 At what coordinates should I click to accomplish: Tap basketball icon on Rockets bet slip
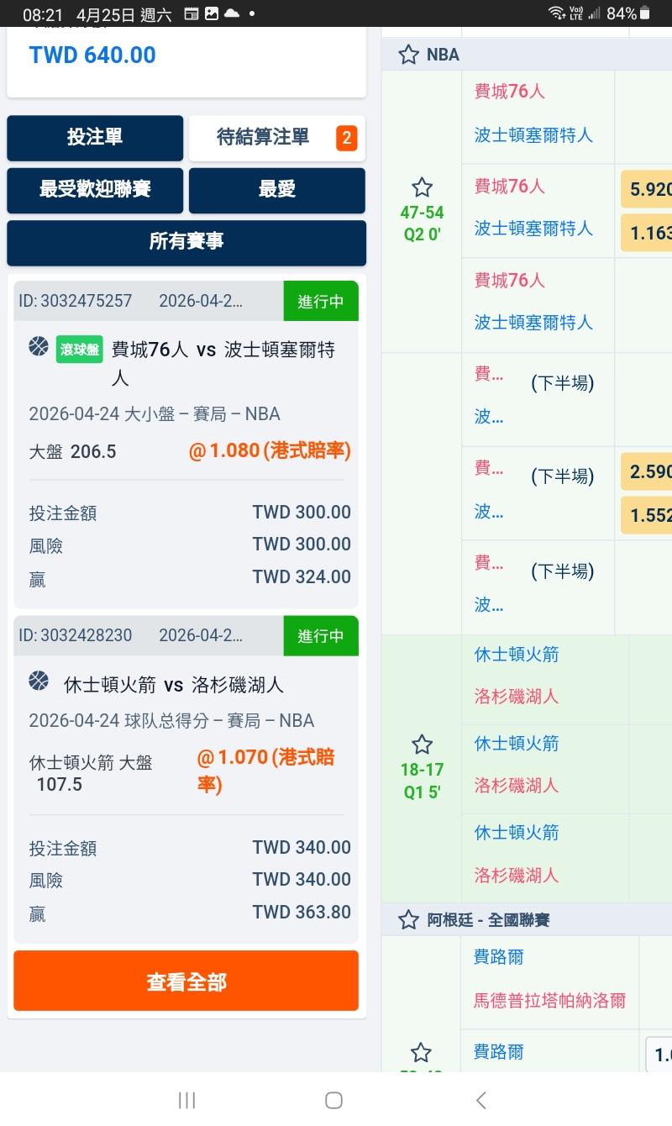39,681
